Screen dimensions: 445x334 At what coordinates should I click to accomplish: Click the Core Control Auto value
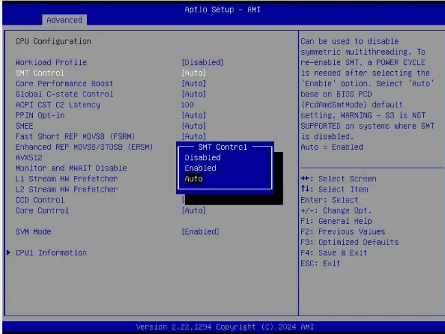tap(193, 211)
